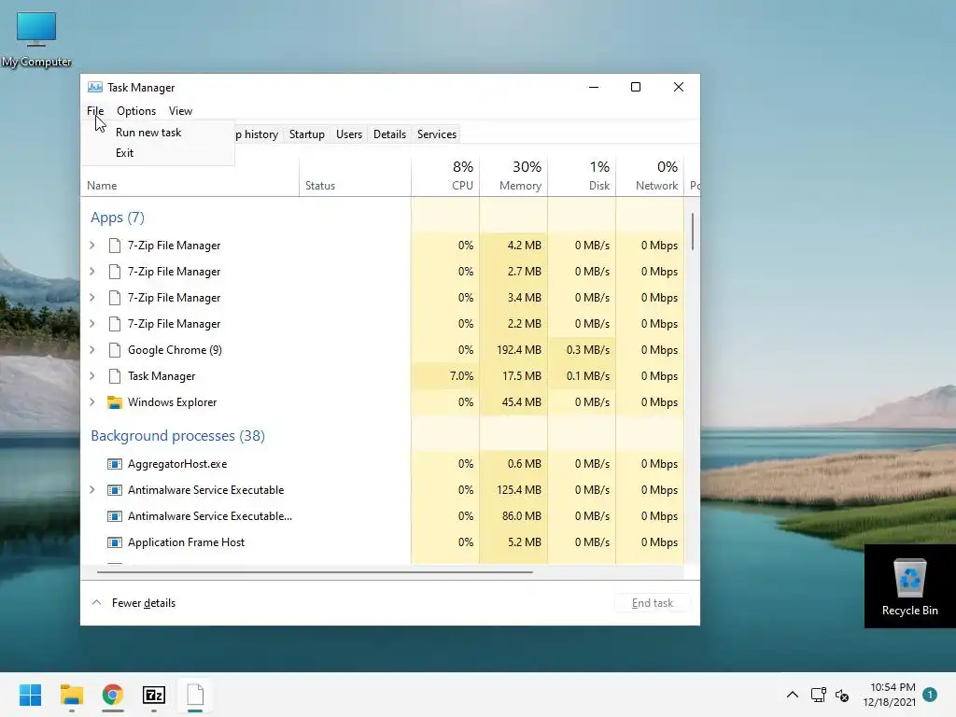Click the Task Manager process row icon
The width and height of the screenshot is (956, 717).
point(114,376)
